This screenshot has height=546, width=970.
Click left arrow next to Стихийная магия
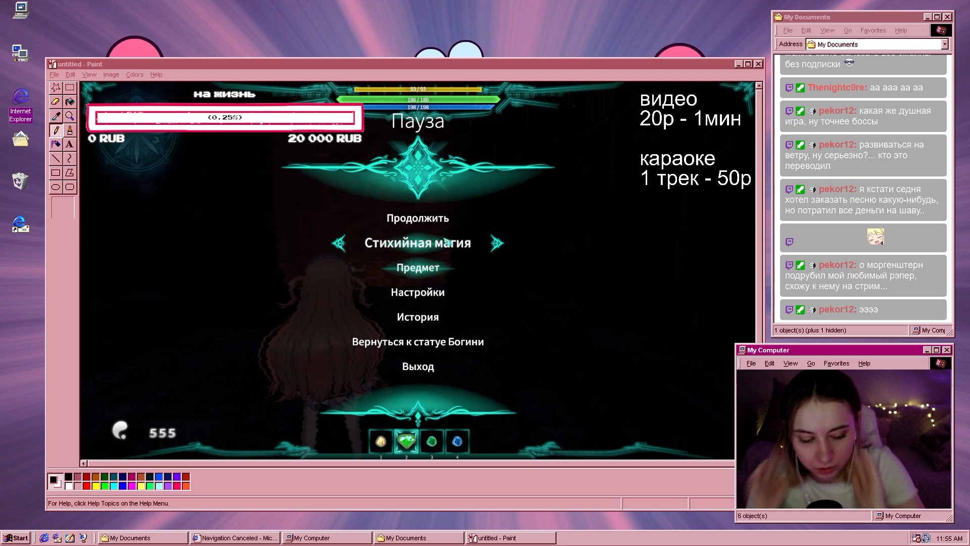point(338,243)
